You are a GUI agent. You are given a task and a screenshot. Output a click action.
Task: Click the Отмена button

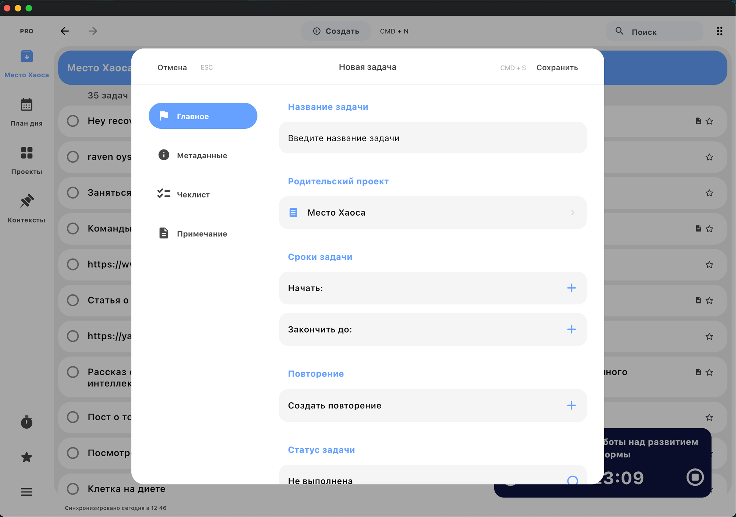click(x=172, y=68)
